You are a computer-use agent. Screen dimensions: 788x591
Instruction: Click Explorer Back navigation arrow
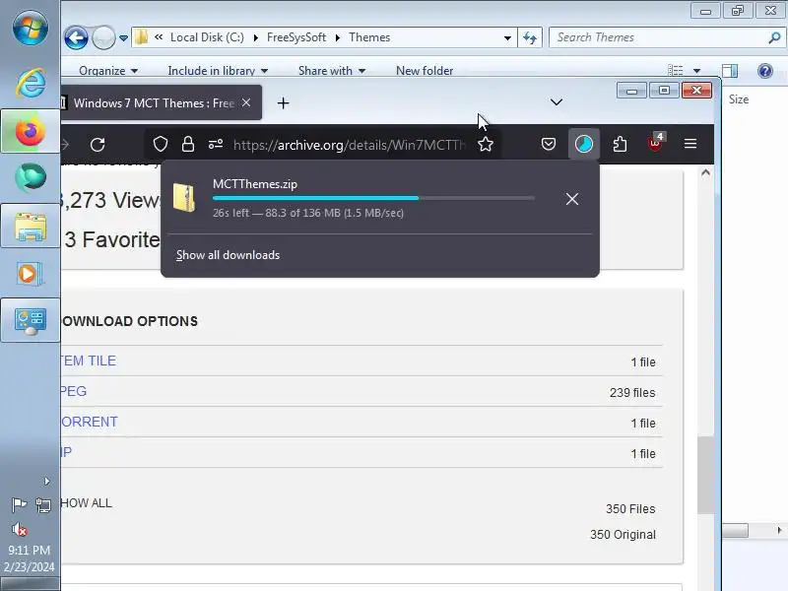[x=77, y=37]
